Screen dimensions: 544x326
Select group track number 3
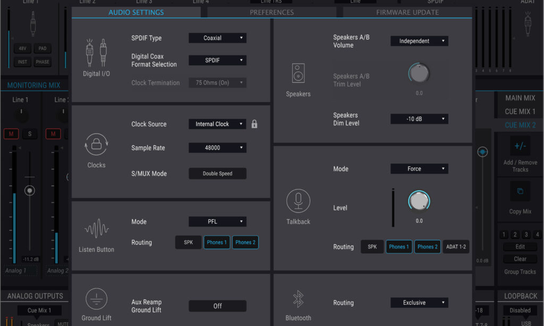[x=526, y=235]
